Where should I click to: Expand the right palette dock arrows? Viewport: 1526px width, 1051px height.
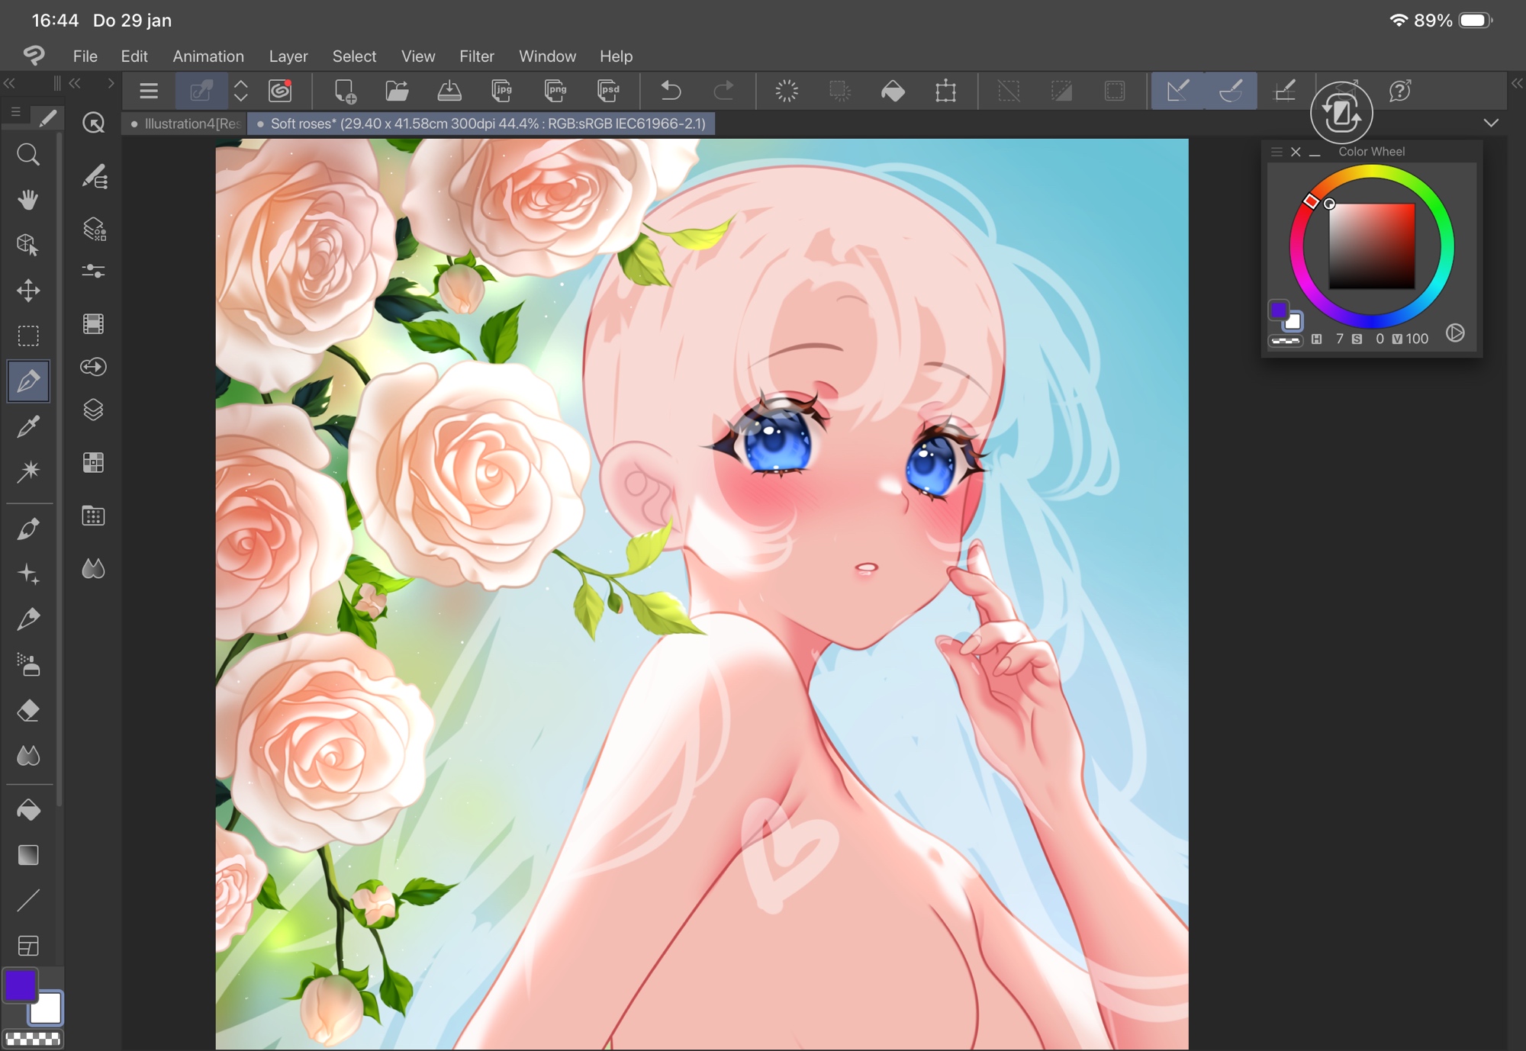click(x=1517, y=83)
